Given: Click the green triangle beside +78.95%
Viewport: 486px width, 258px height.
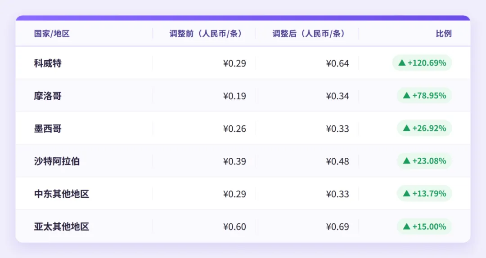Looking at the screenshot, I should (407, 95).
